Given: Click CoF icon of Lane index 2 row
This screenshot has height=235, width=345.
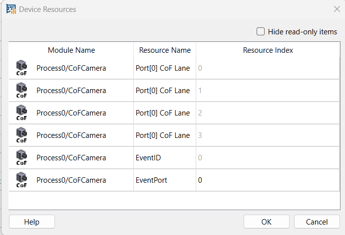Looking at the screenshot, I should coord(21,113).
